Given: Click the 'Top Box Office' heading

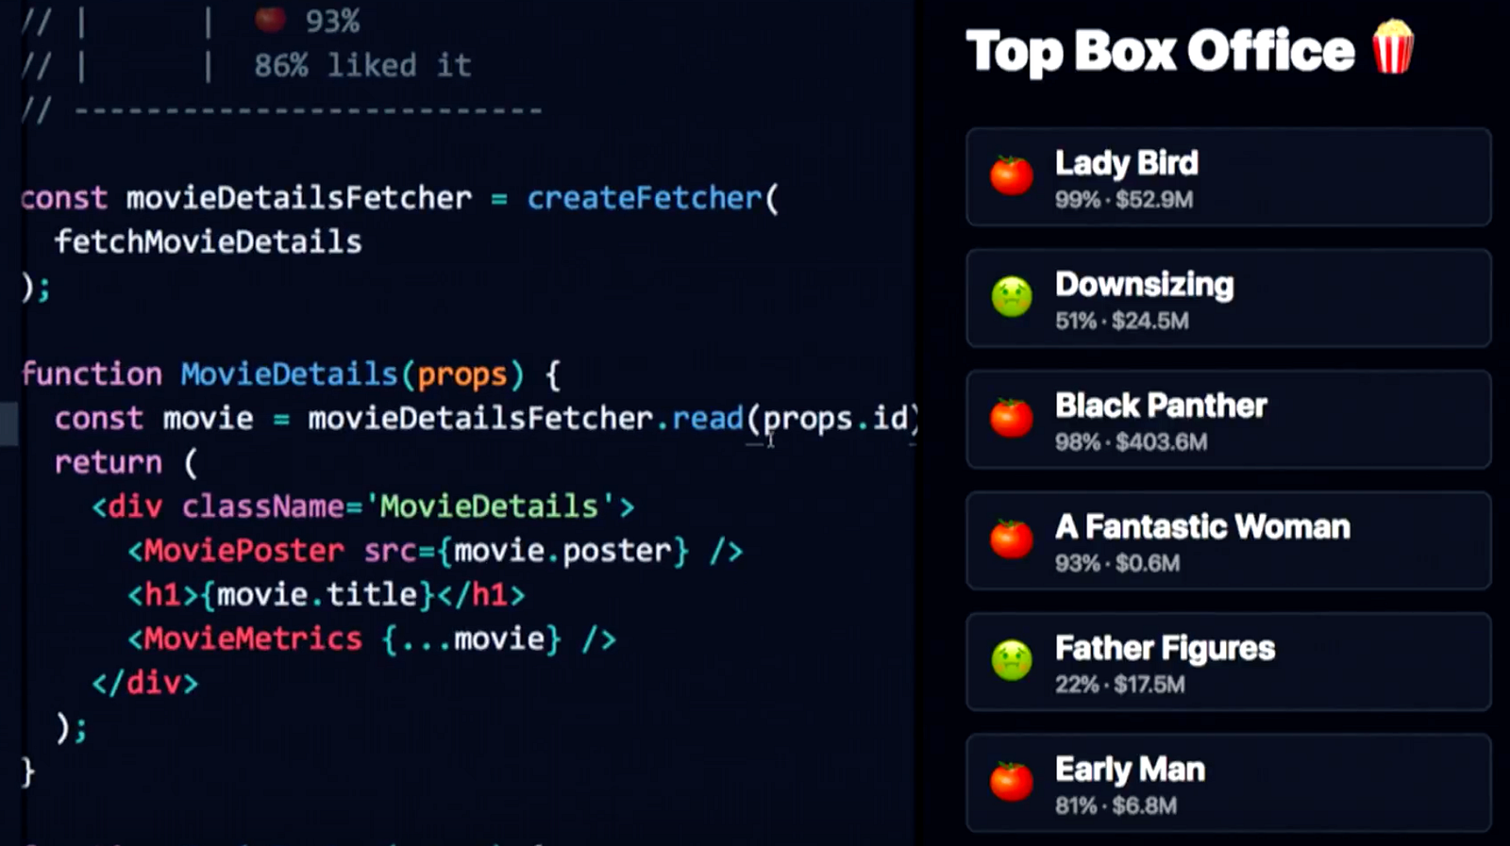Looking at the screenshot, I should (x=1160, y=52).
